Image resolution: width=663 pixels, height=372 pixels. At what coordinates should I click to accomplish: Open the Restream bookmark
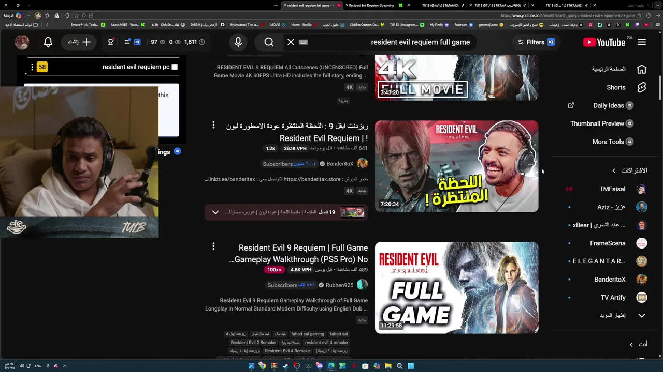(x=464, y=25)
